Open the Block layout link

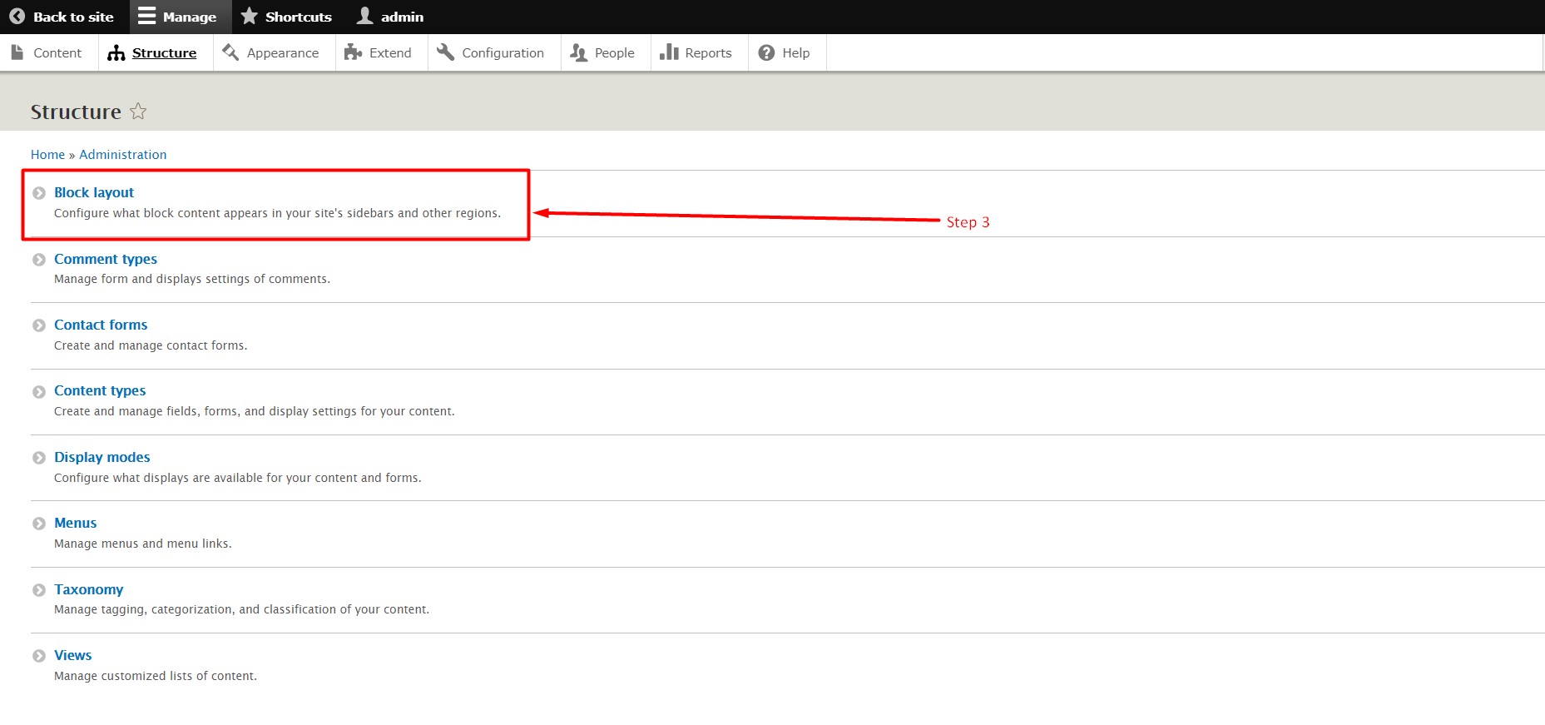(x=94, y=192)
